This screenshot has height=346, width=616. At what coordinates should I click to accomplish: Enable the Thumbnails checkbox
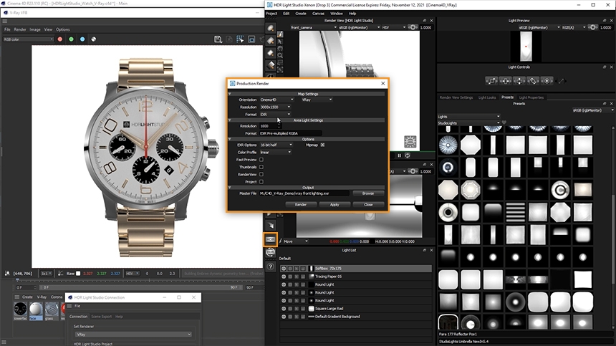point(261,167)
